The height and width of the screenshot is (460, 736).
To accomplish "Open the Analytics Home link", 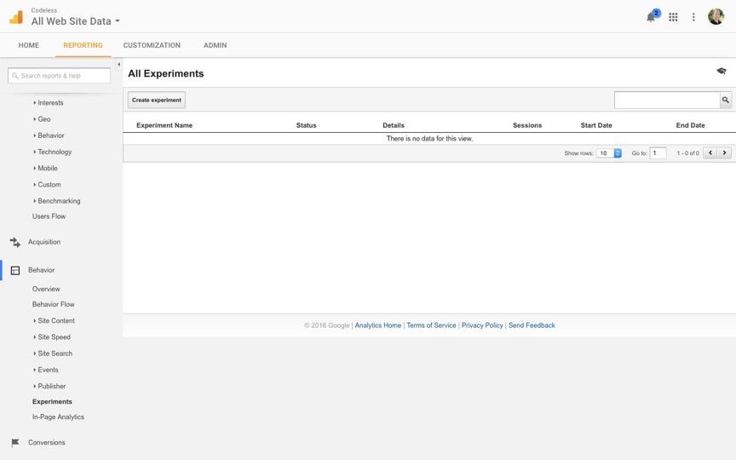I will point(378,325).
